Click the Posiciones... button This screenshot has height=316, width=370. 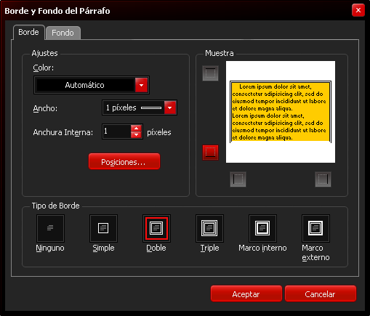point(124,161)
